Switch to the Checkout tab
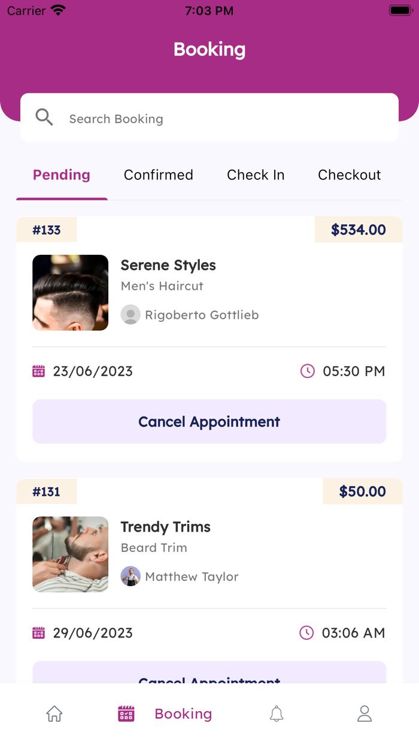 tap(349, 175)
